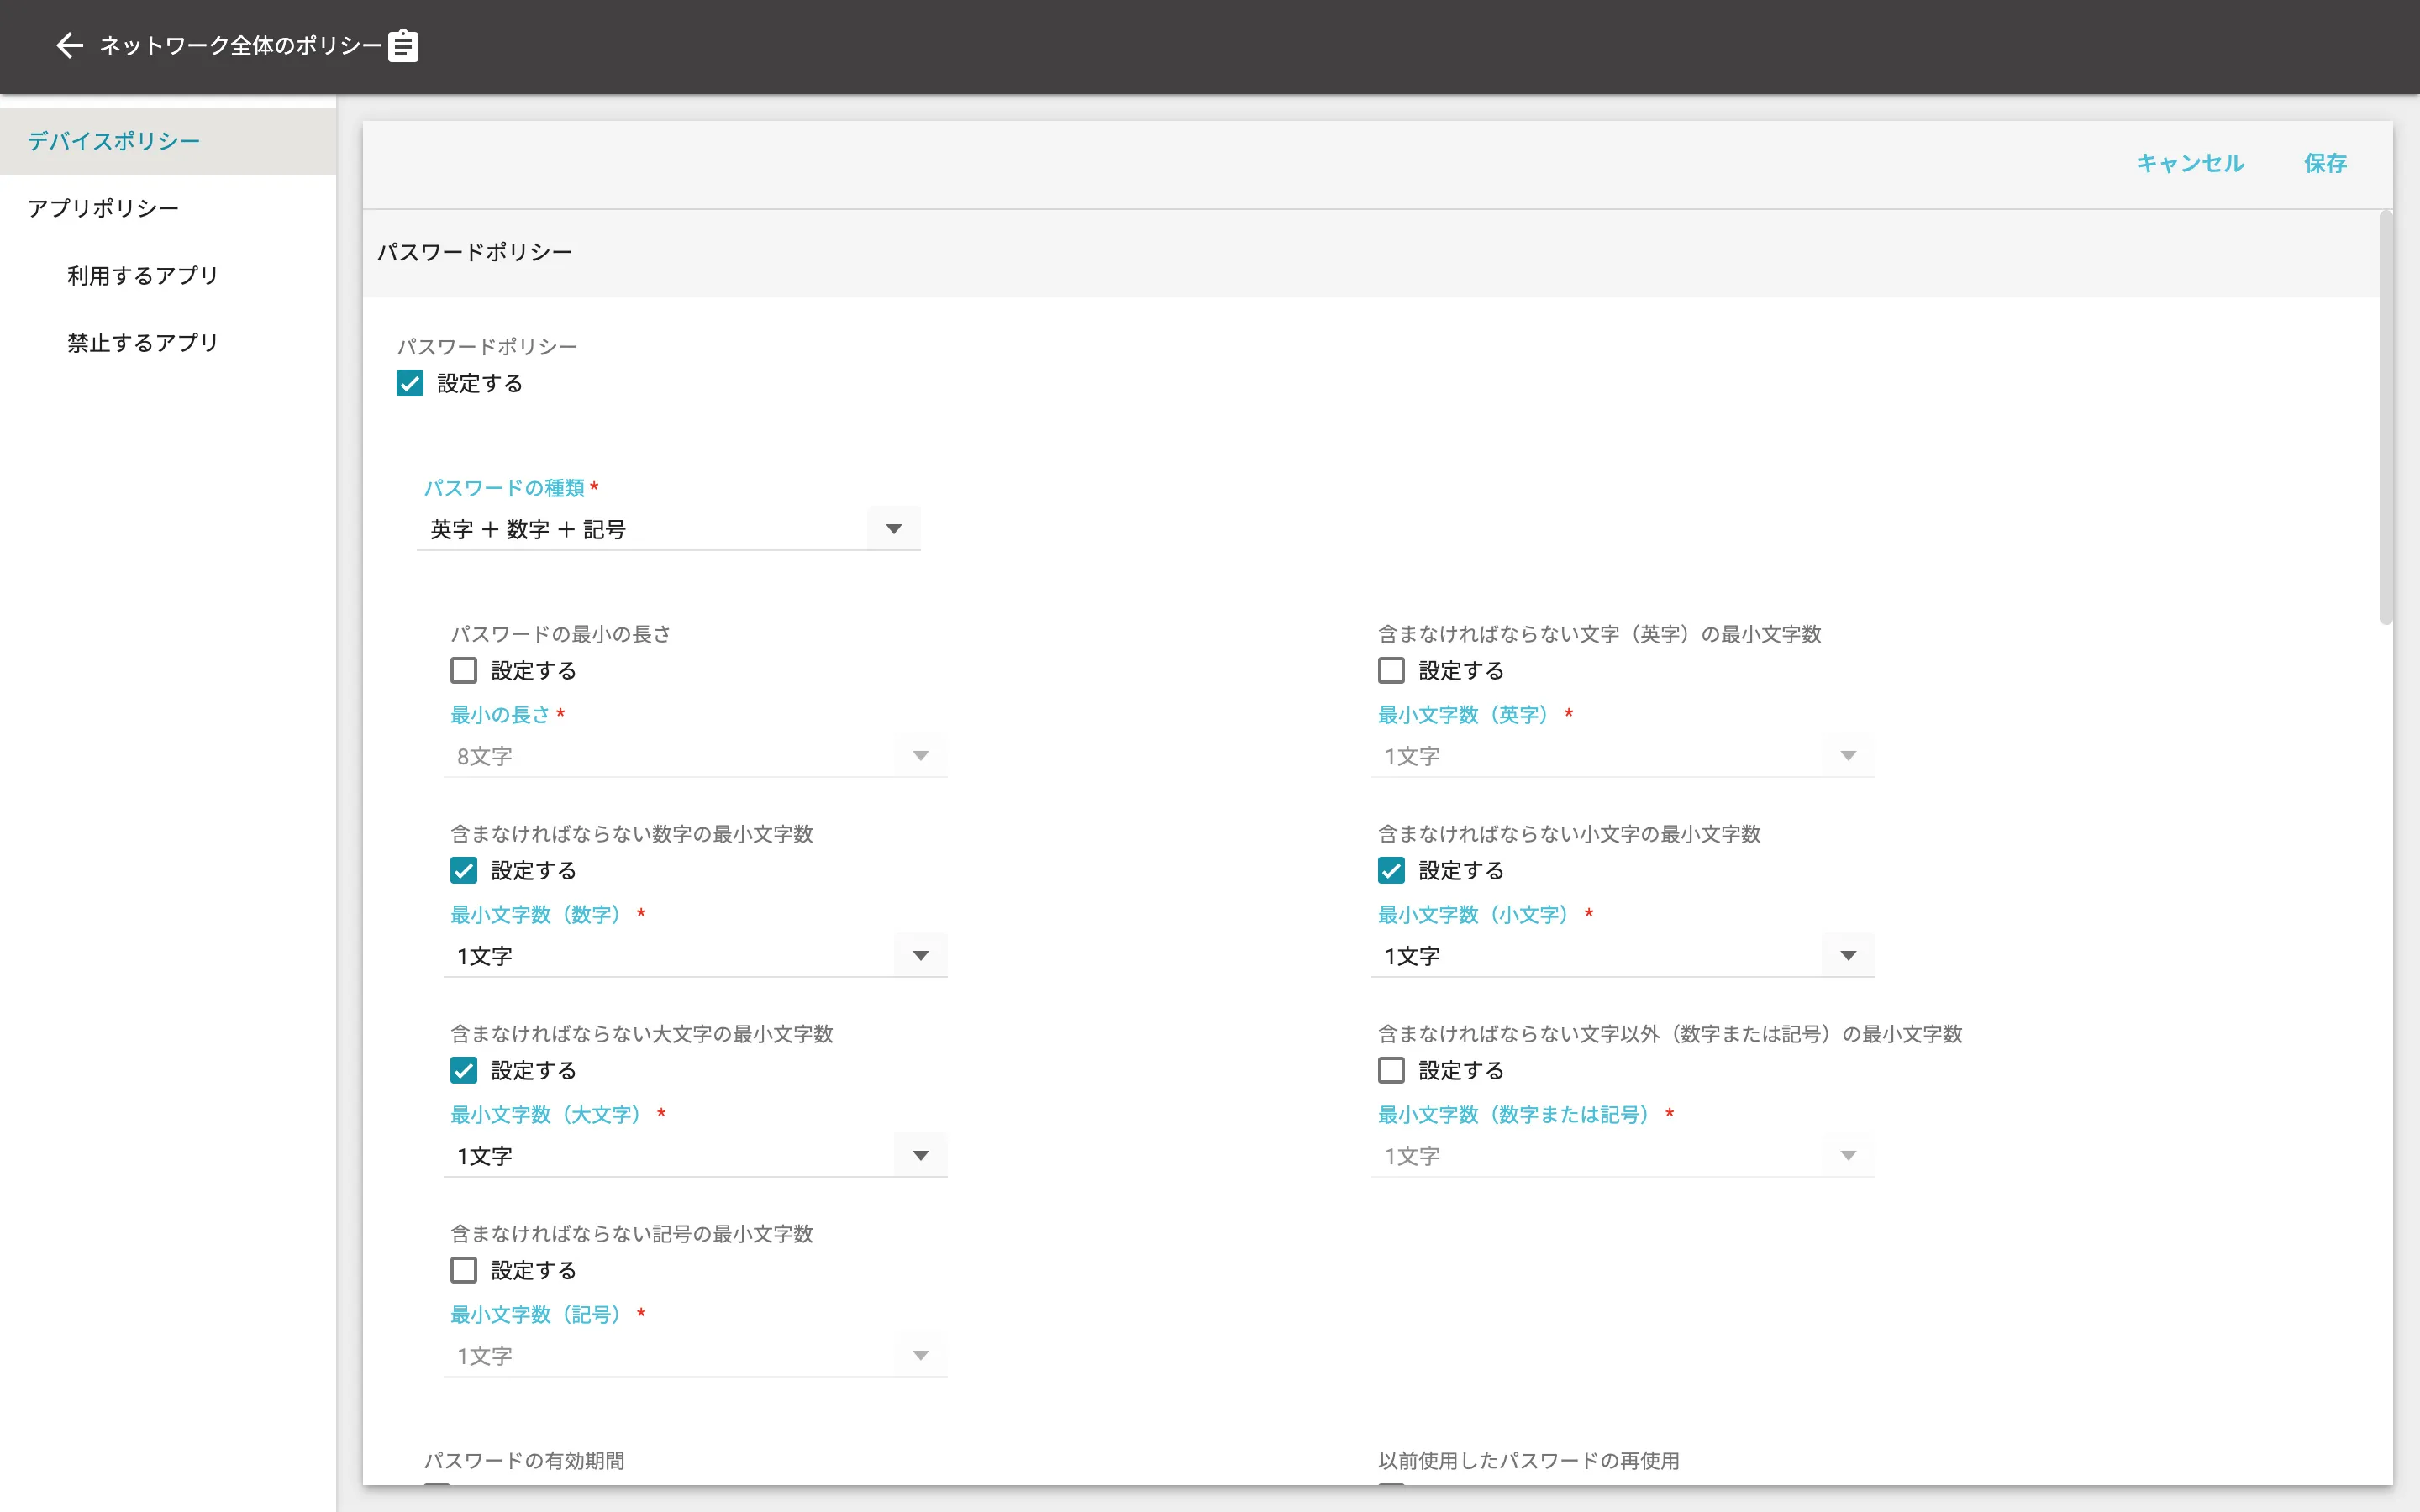Enable パスワードの最小の長さ 設定する checkbox

tap(464, 670)
